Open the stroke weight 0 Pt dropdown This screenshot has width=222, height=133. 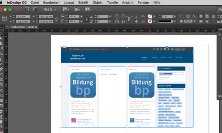[175, 16]
